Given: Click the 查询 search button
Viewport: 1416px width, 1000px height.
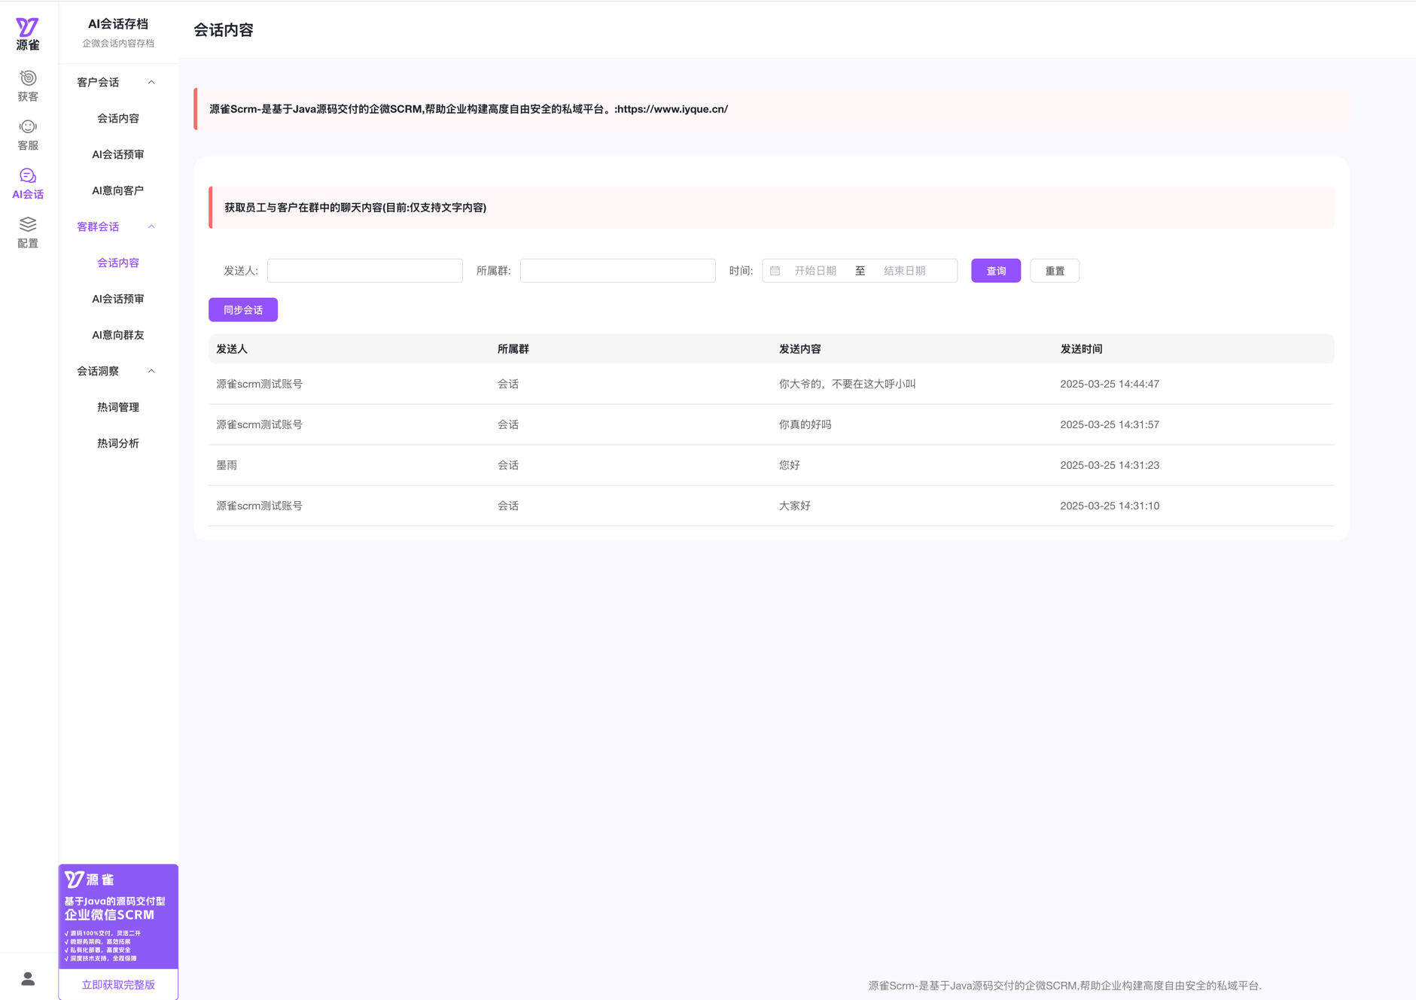Looking at the screenshot, I should coord(996,271).
